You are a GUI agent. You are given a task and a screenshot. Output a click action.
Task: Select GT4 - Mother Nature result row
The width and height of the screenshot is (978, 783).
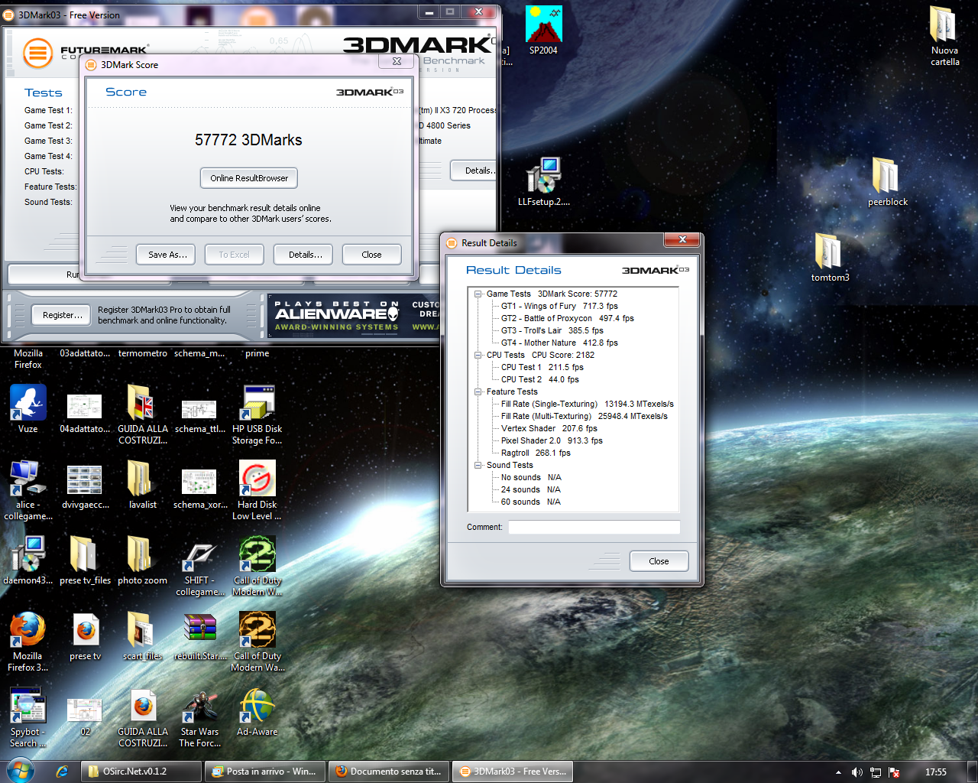(x=559, y=343)
